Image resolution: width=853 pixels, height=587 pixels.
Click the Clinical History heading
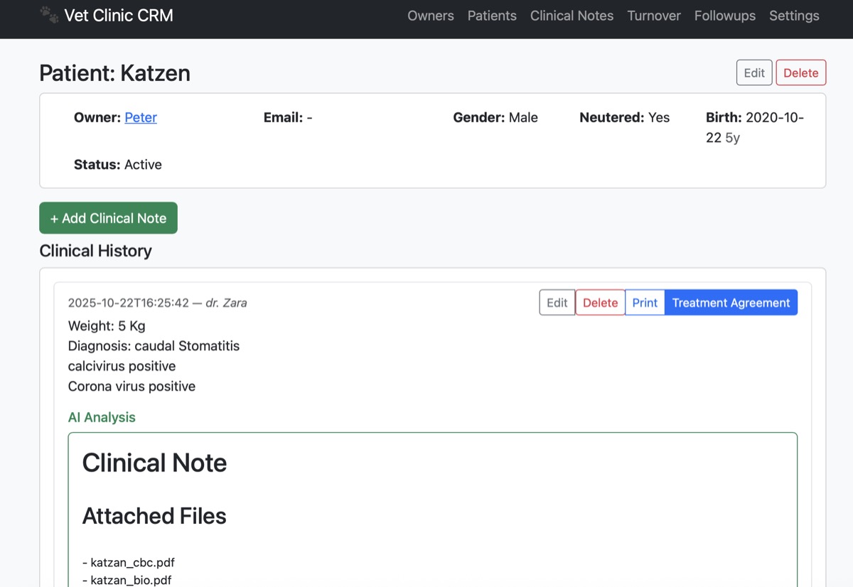pyautogui.click(x=96, y=251)
